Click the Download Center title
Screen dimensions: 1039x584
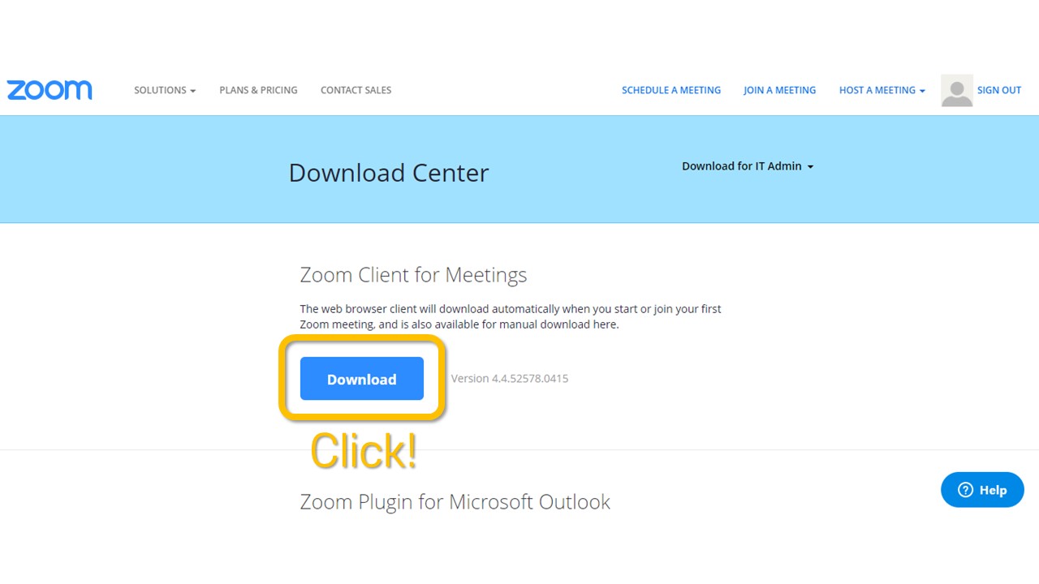point(389,172)
